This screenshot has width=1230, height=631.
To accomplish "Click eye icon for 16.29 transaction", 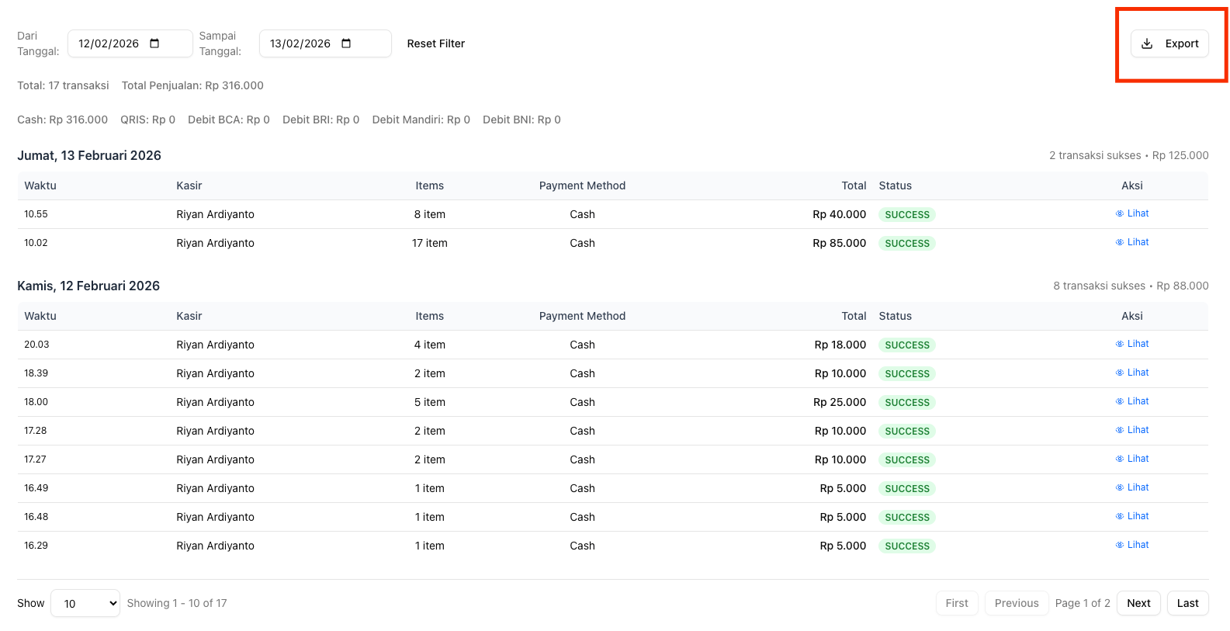I will (1120, 545).
